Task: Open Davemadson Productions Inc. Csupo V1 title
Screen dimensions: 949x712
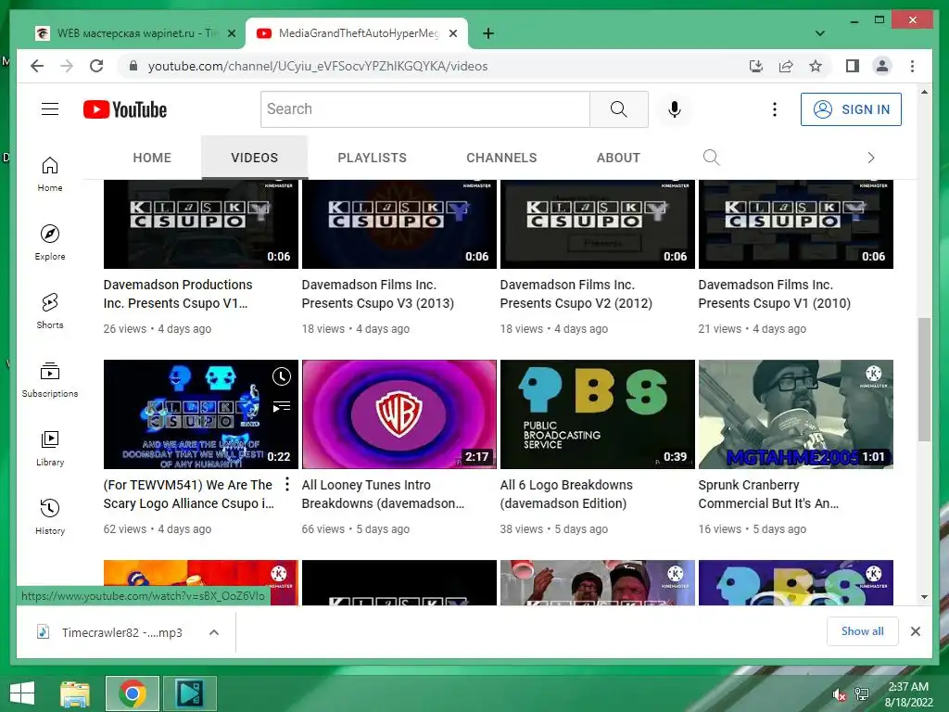Action: tap(177, 294)
